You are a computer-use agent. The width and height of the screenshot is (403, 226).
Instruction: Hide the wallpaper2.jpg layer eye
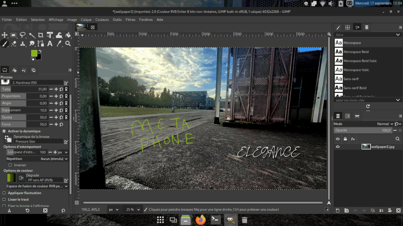(x=338, y=147)
